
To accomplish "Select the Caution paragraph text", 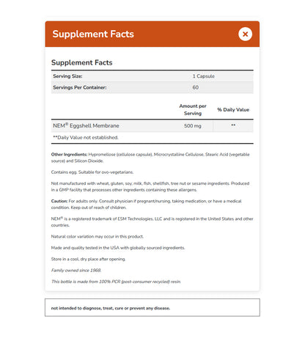I will click(146, 204).
